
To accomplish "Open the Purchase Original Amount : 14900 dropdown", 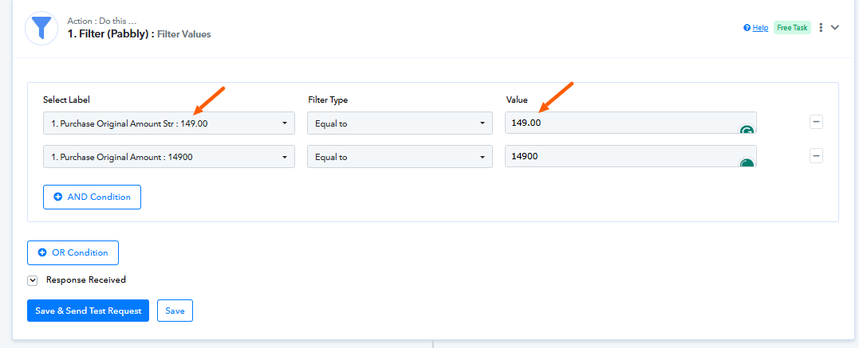I will (168, 157).
